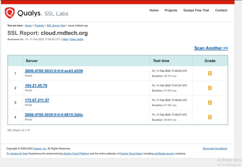Follow the Home breadcrumb link
Screen dimensions: 242x167
tap(28, 25)
